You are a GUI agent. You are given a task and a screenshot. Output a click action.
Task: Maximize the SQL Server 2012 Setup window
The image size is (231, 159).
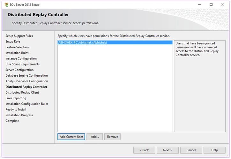tap(211, 4)
